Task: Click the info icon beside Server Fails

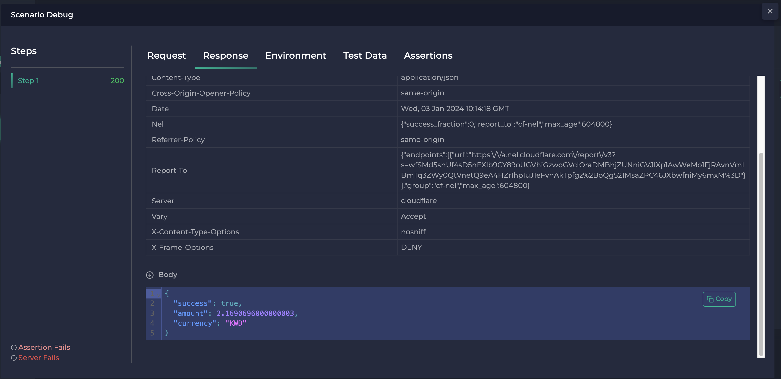Action: (13, 358)
